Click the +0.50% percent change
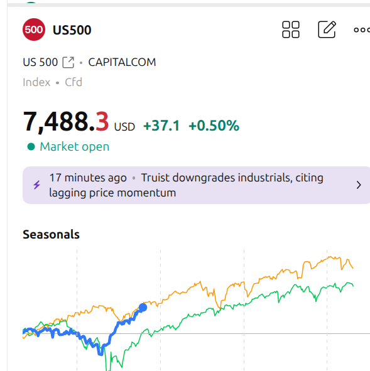Viewport: 370px width, 371px height. tap(214, 126)
